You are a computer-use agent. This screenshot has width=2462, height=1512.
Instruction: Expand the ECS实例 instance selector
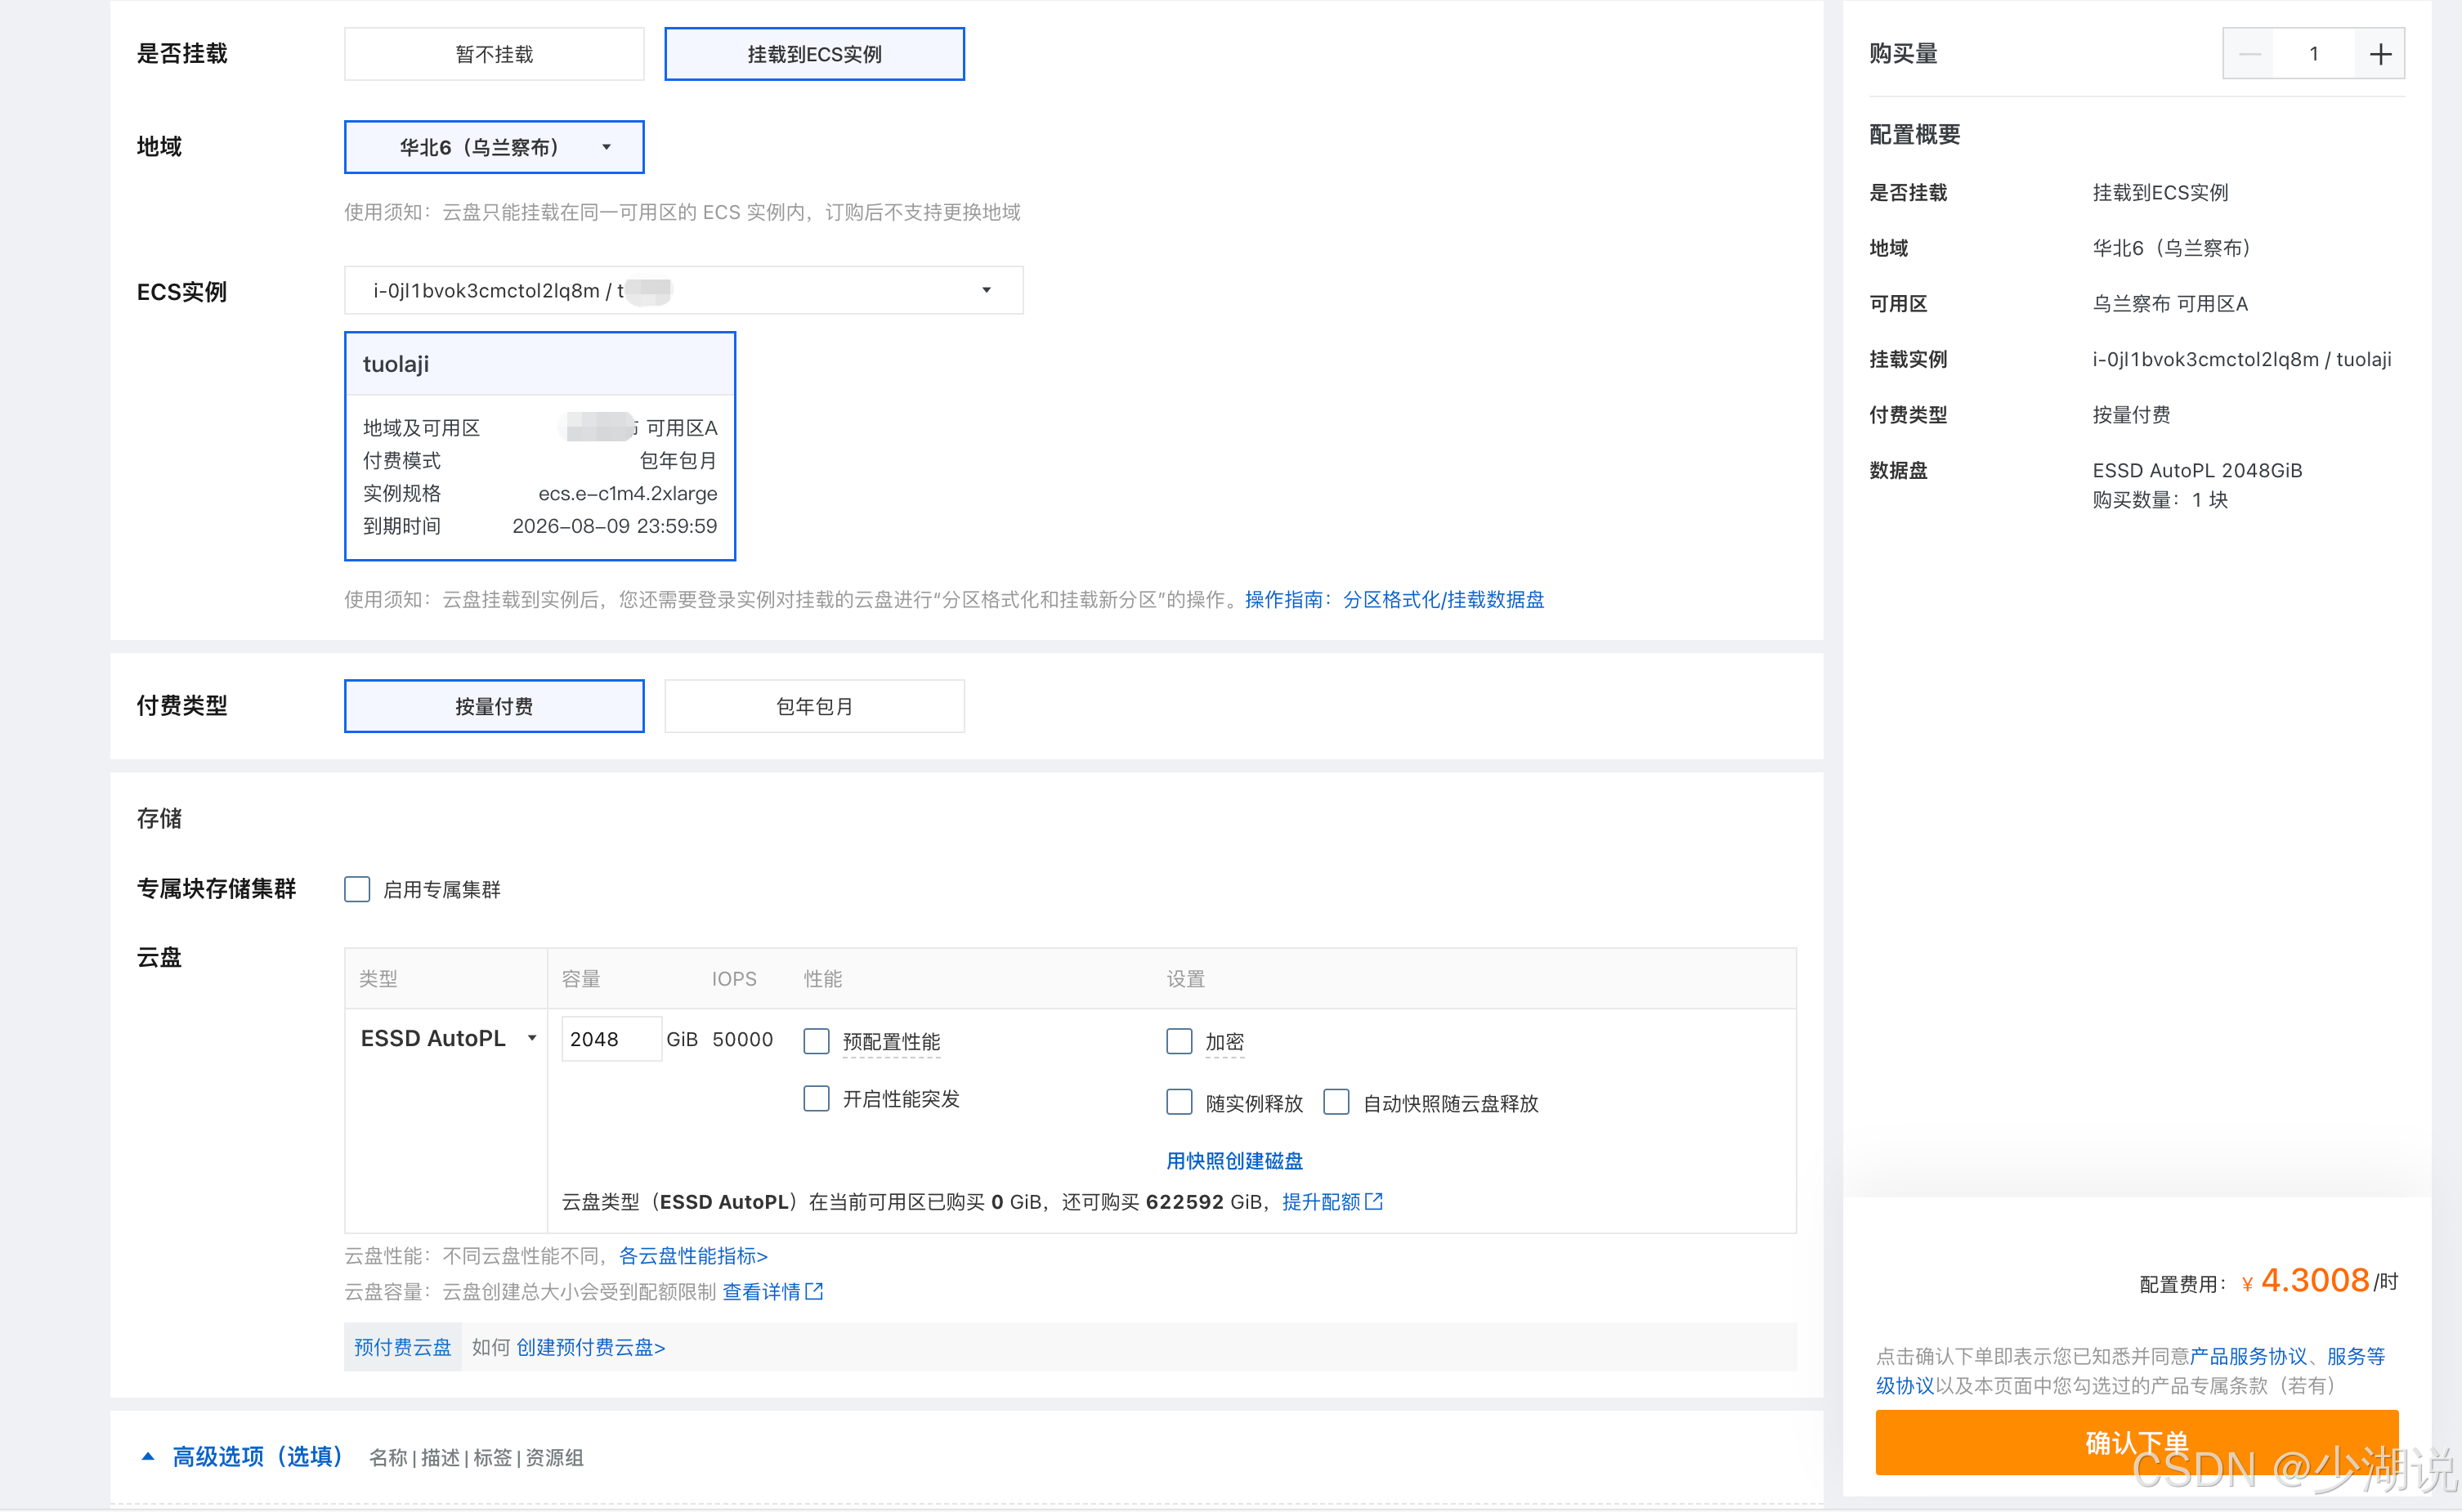(x=683, y=290)
